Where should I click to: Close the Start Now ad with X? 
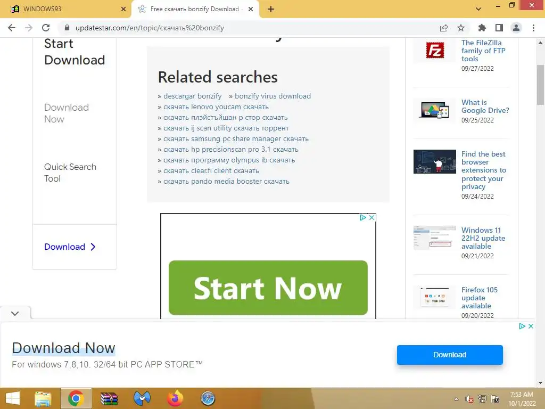371,217
